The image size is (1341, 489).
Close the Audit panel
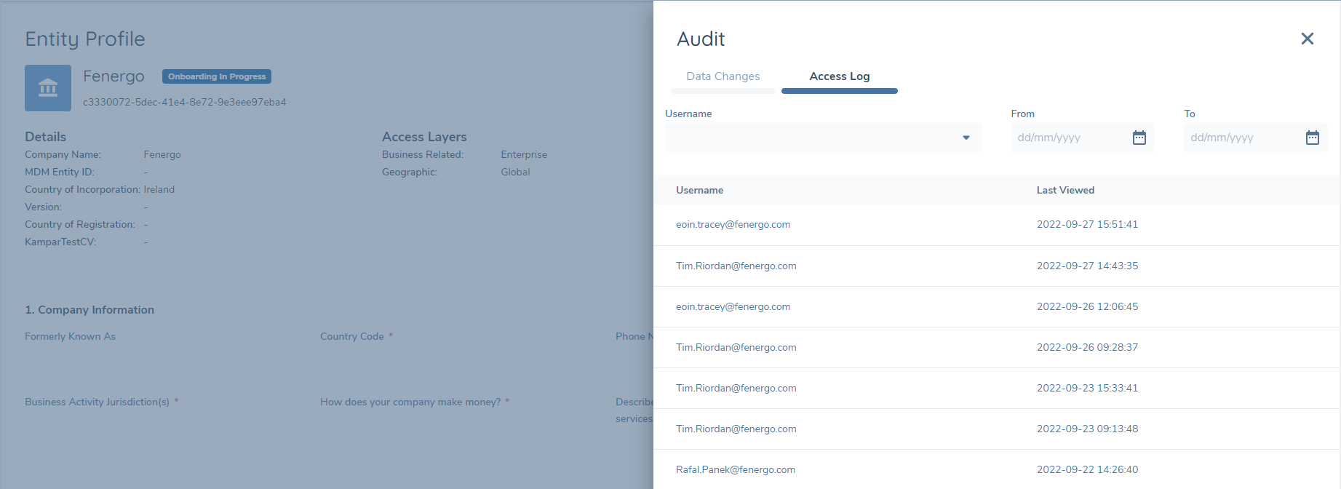[x=1307, y=39]
